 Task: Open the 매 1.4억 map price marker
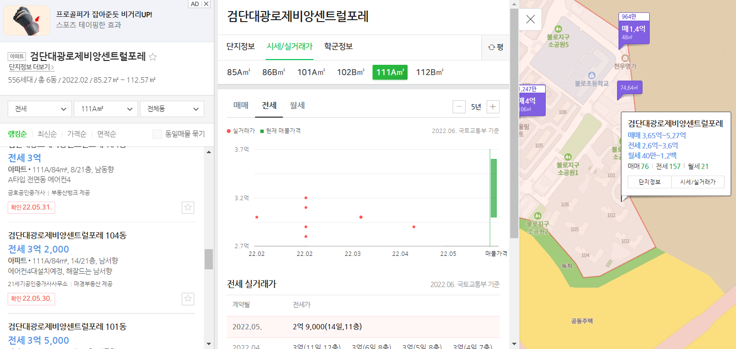click(633, 29)
